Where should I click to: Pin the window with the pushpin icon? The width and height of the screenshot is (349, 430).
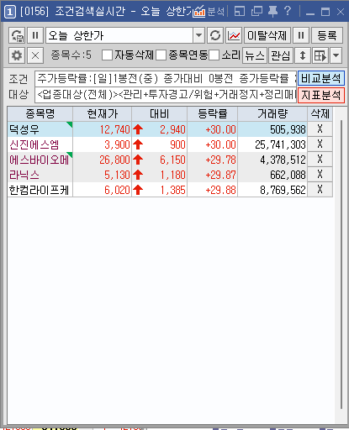tap(272, 12)
